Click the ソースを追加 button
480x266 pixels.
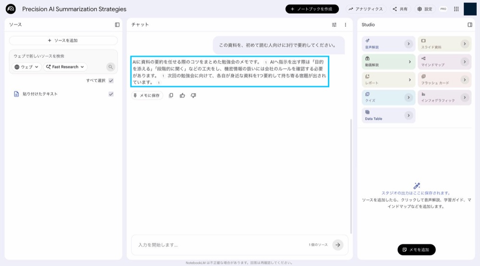(63, 40)
